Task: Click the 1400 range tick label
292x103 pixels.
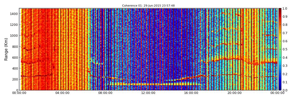Action: tap(14, 14)
